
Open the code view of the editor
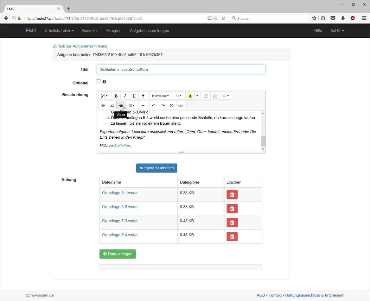click(181, 106)
